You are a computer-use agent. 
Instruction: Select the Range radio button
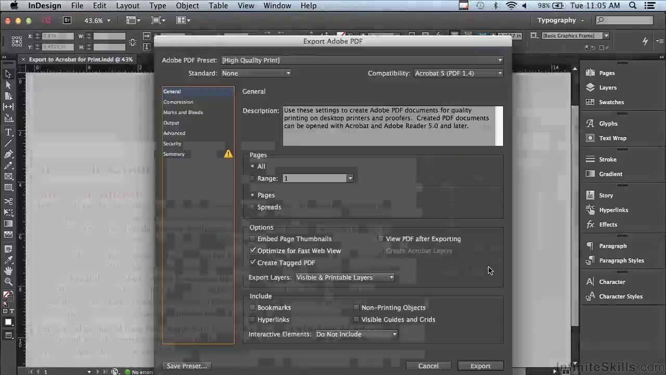coord(252,178)
